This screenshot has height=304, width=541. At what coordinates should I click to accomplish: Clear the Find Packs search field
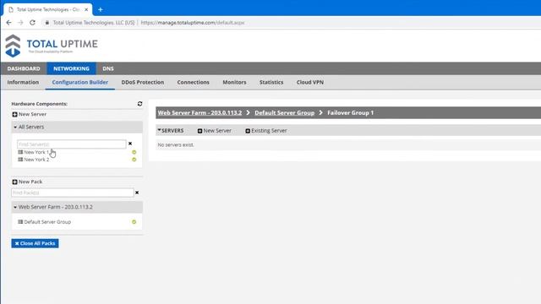[137, 193]
